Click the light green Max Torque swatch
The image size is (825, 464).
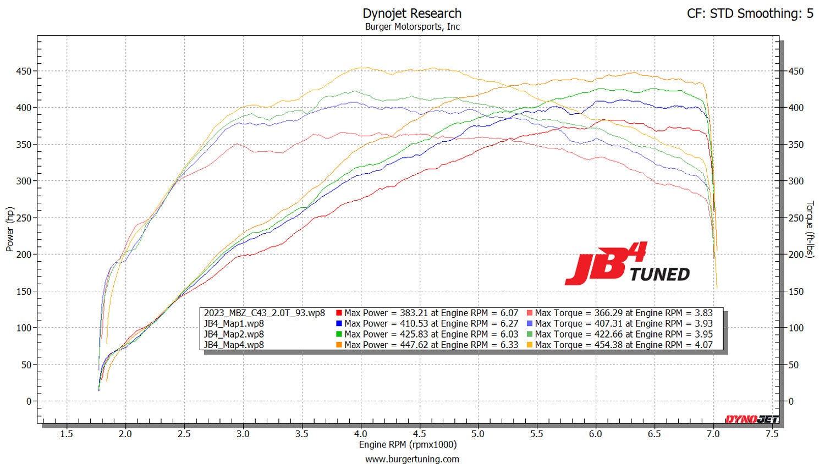point(529,334)
